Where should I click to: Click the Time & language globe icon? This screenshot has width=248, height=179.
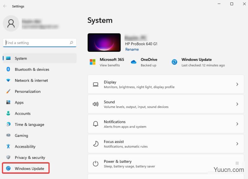(8, 124)
